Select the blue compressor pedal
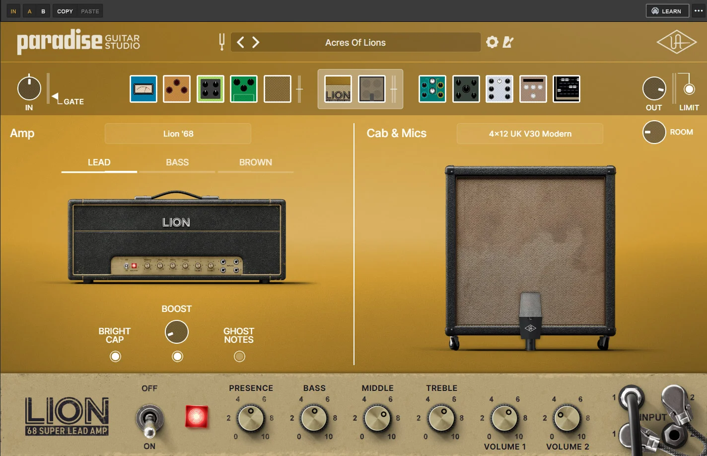The height and width of the screenshot is (456, 707). point(143,89)
